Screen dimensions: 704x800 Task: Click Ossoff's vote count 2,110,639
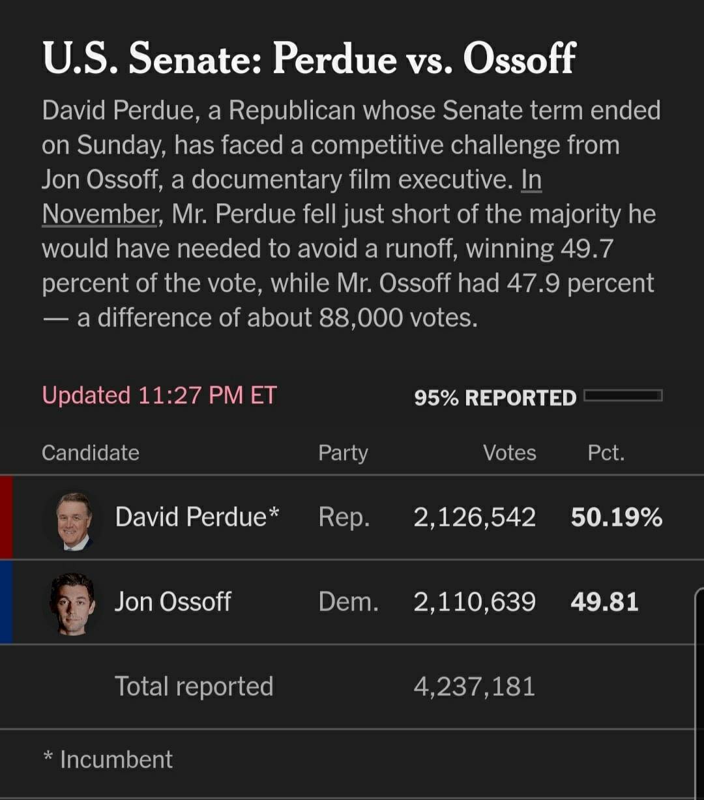point(475,602)
